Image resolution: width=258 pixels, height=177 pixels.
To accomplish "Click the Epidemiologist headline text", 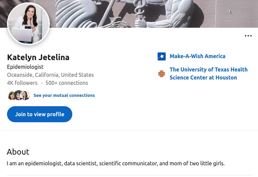I will [x=25, y=67].
